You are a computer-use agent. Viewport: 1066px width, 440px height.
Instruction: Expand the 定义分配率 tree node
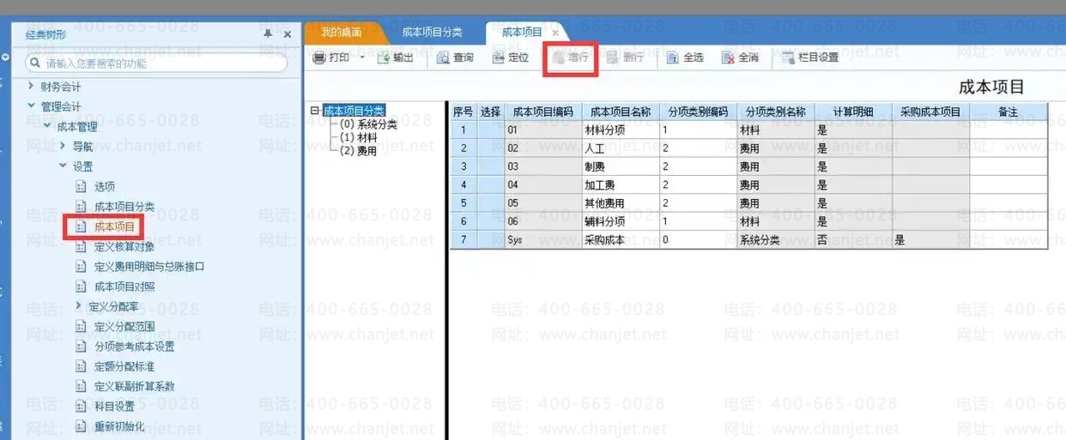point(78,306)
